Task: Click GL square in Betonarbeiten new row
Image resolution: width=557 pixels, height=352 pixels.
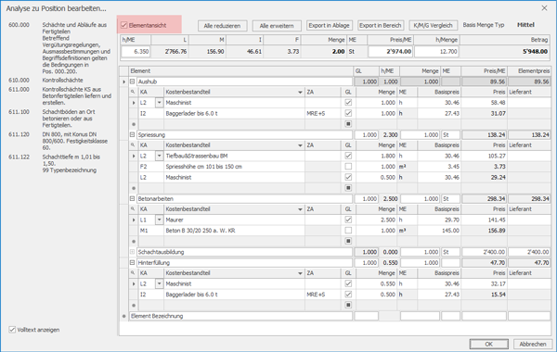Action: pos(348,241)
